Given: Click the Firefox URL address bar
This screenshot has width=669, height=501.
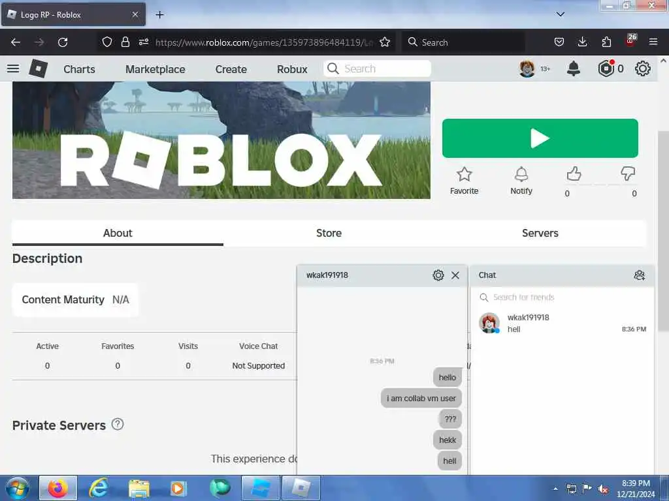Looking at the screenshot, I should pos(264,42).
